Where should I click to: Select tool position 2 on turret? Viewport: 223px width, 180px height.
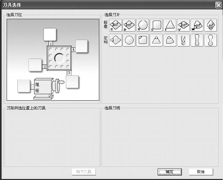[x=45, y=66]
